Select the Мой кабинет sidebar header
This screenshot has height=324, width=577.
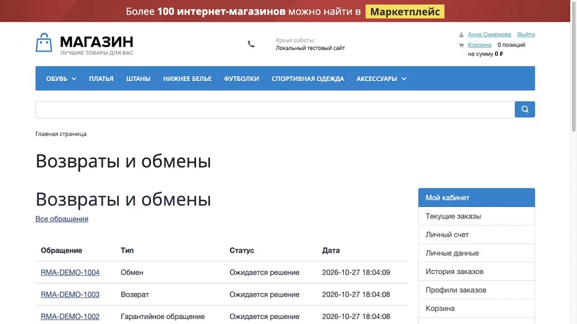click(x=477, y=197)
